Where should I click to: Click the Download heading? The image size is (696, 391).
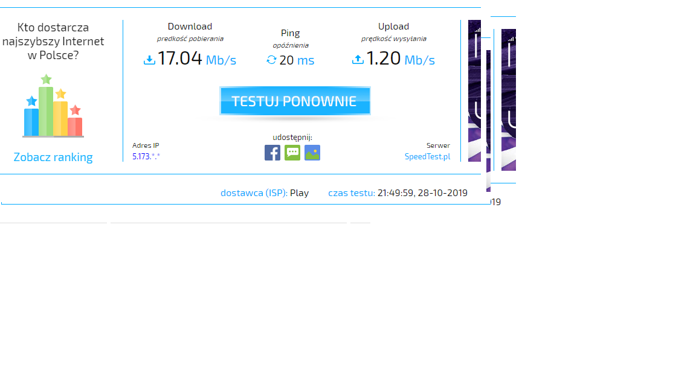click(190, 27)
